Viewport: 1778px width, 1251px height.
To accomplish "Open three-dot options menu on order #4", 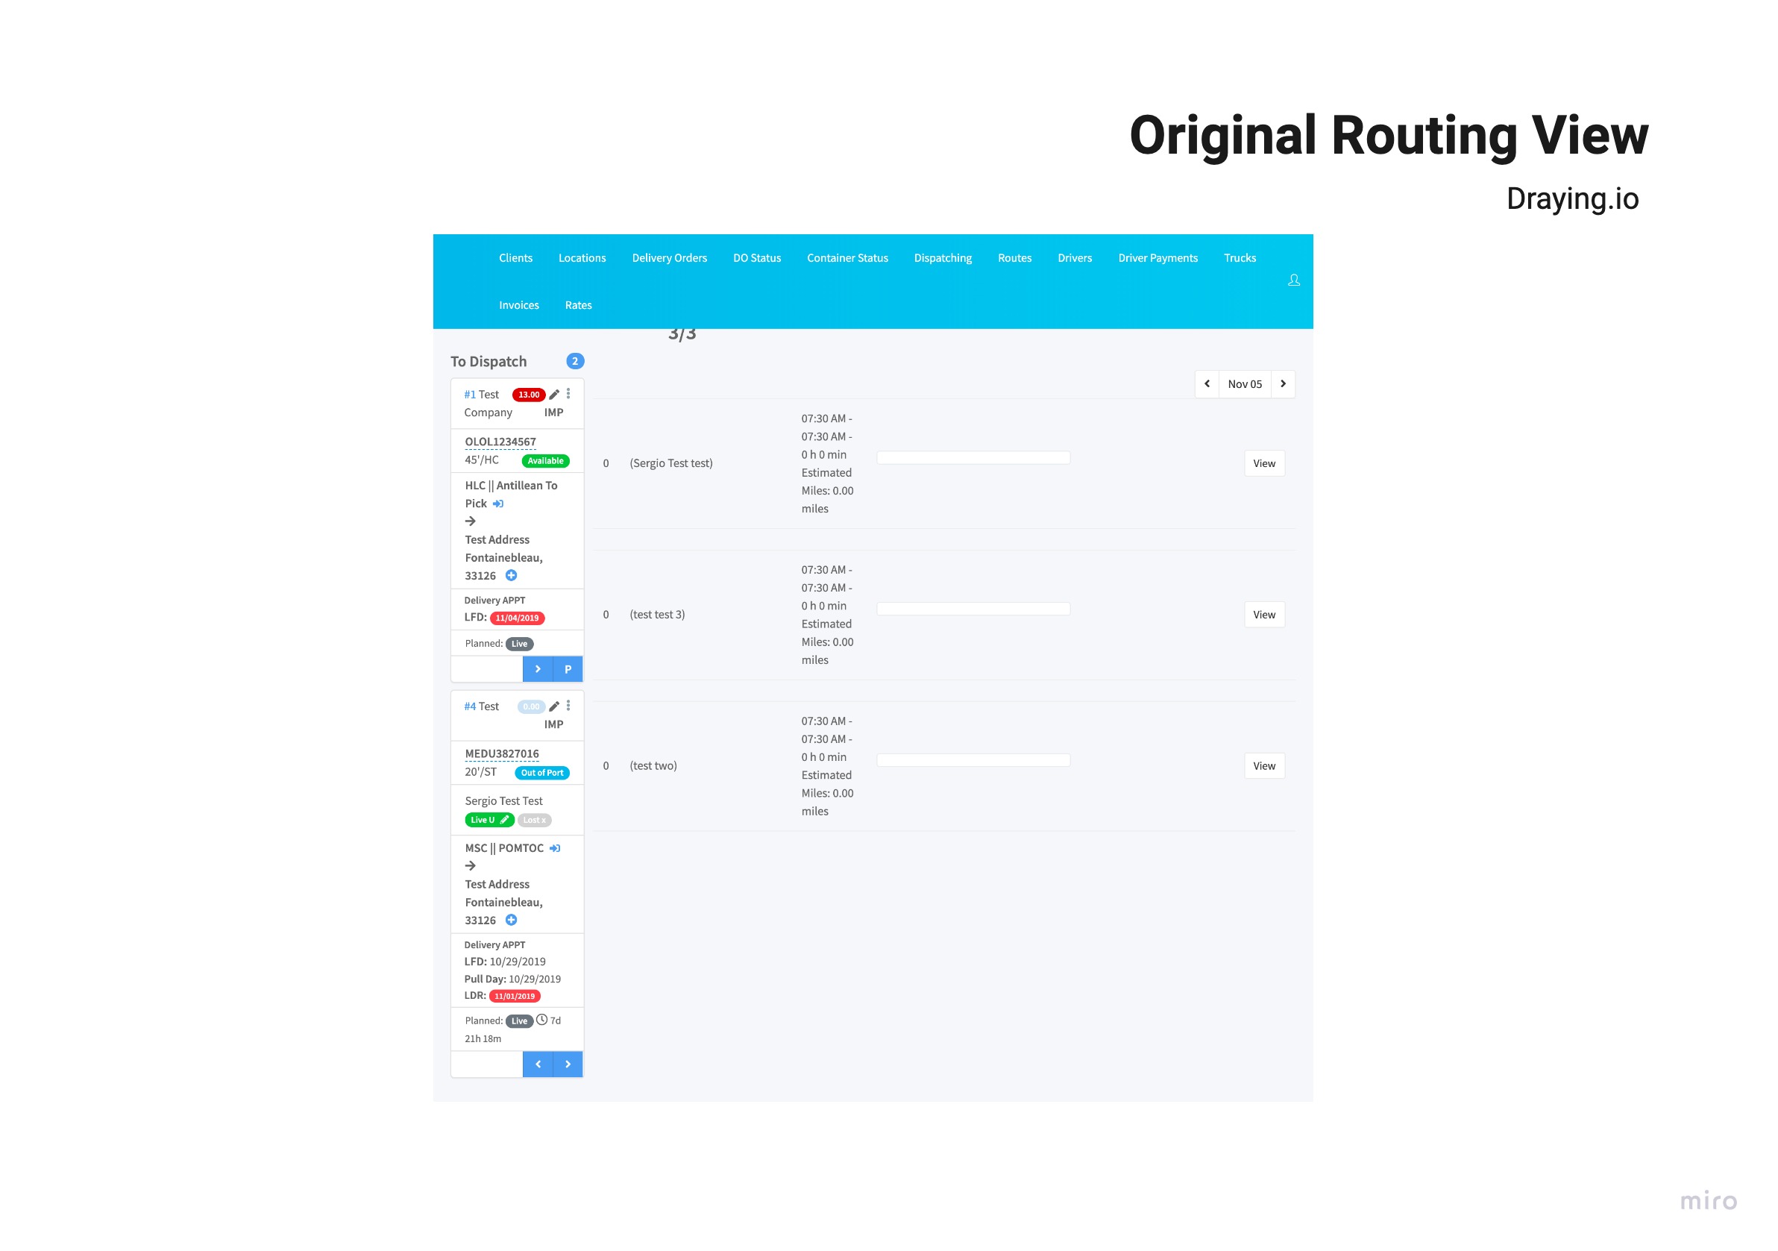I will (x=568, y=706).
